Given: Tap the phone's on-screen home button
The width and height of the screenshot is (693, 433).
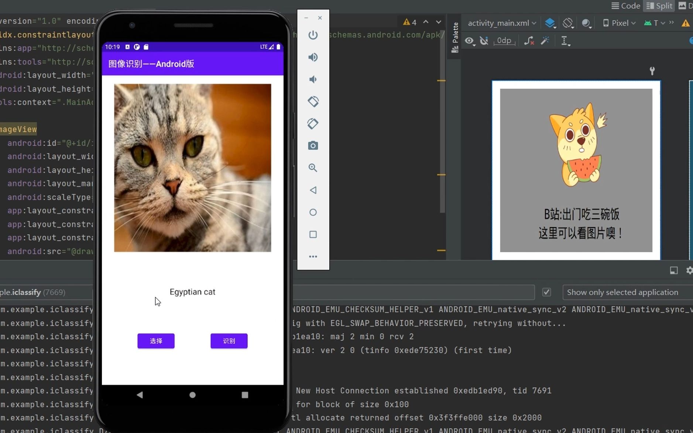Looking at the screenshot, I should (192, 395).
